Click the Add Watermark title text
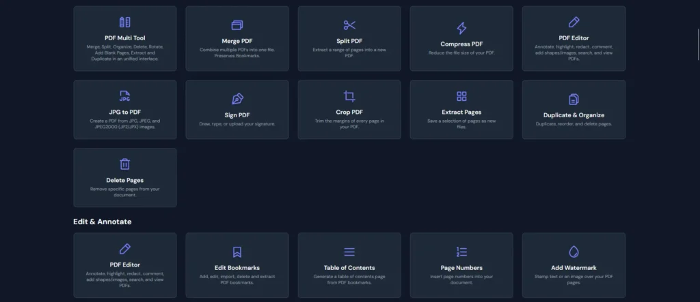Screen dimensions: 700x302 (574, 268)
